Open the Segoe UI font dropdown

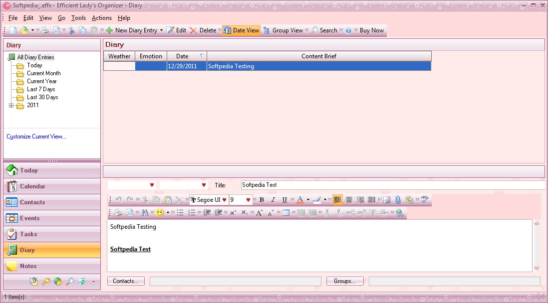224,200
